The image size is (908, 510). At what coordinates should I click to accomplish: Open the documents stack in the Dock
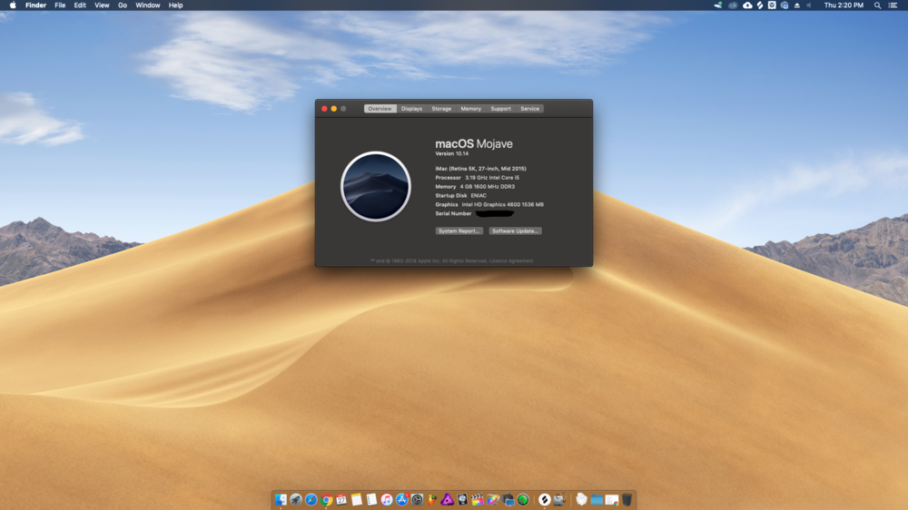(x=581, y=500)
